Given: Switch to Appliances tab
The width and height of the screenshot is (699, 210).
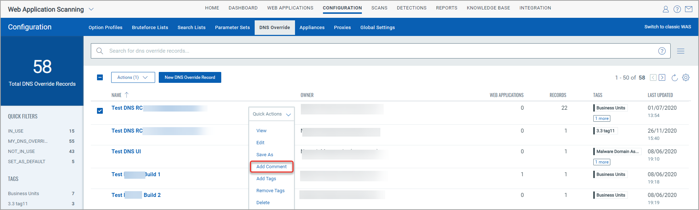Looking at the screenshot, I should pyautogui.click(x=312, y=28).
